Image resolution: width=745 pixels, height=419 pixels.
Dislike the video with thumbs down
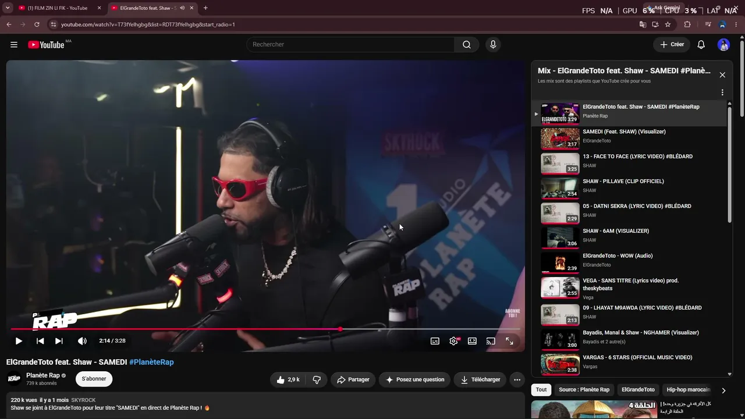(317, 379)
